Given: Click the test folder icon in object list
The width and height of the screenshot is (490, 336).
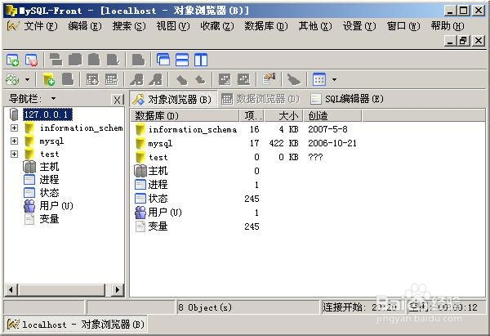Looking at the screenshot, I should point(140,157).
